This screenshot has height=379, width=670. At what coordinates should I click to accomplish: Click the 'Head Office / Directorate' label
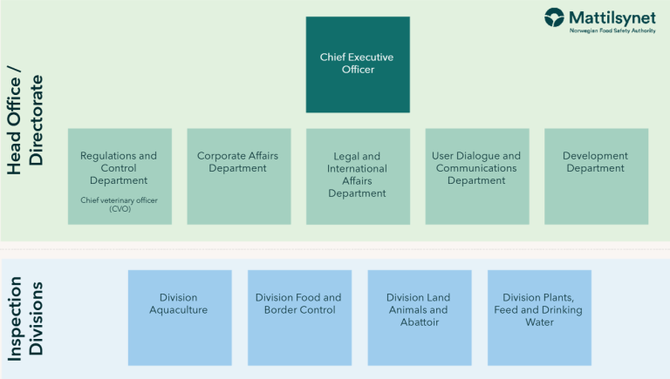24,120
